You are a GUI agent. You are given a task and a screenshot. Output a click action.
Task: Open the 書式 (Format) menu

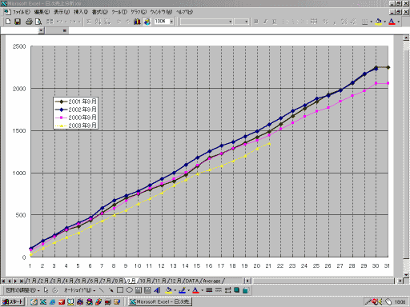[x=100, y=12]
